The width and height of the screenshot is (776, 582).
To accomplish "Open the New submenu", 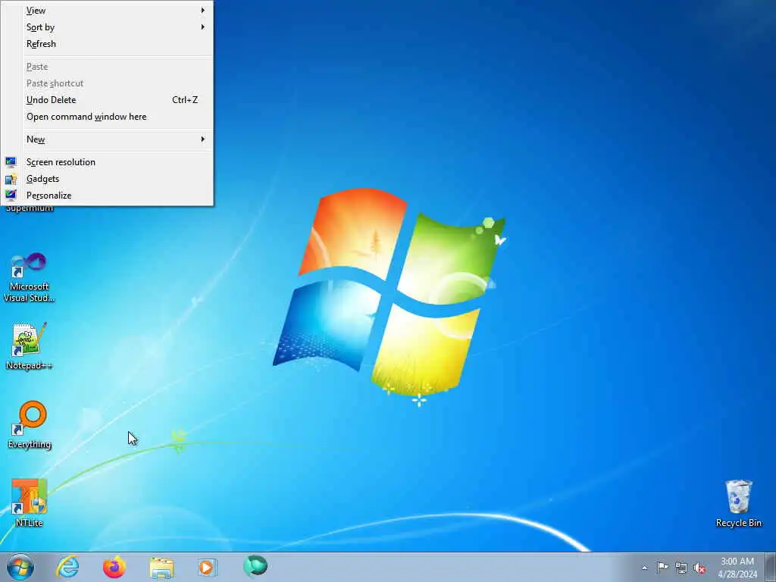I will 107,139.
